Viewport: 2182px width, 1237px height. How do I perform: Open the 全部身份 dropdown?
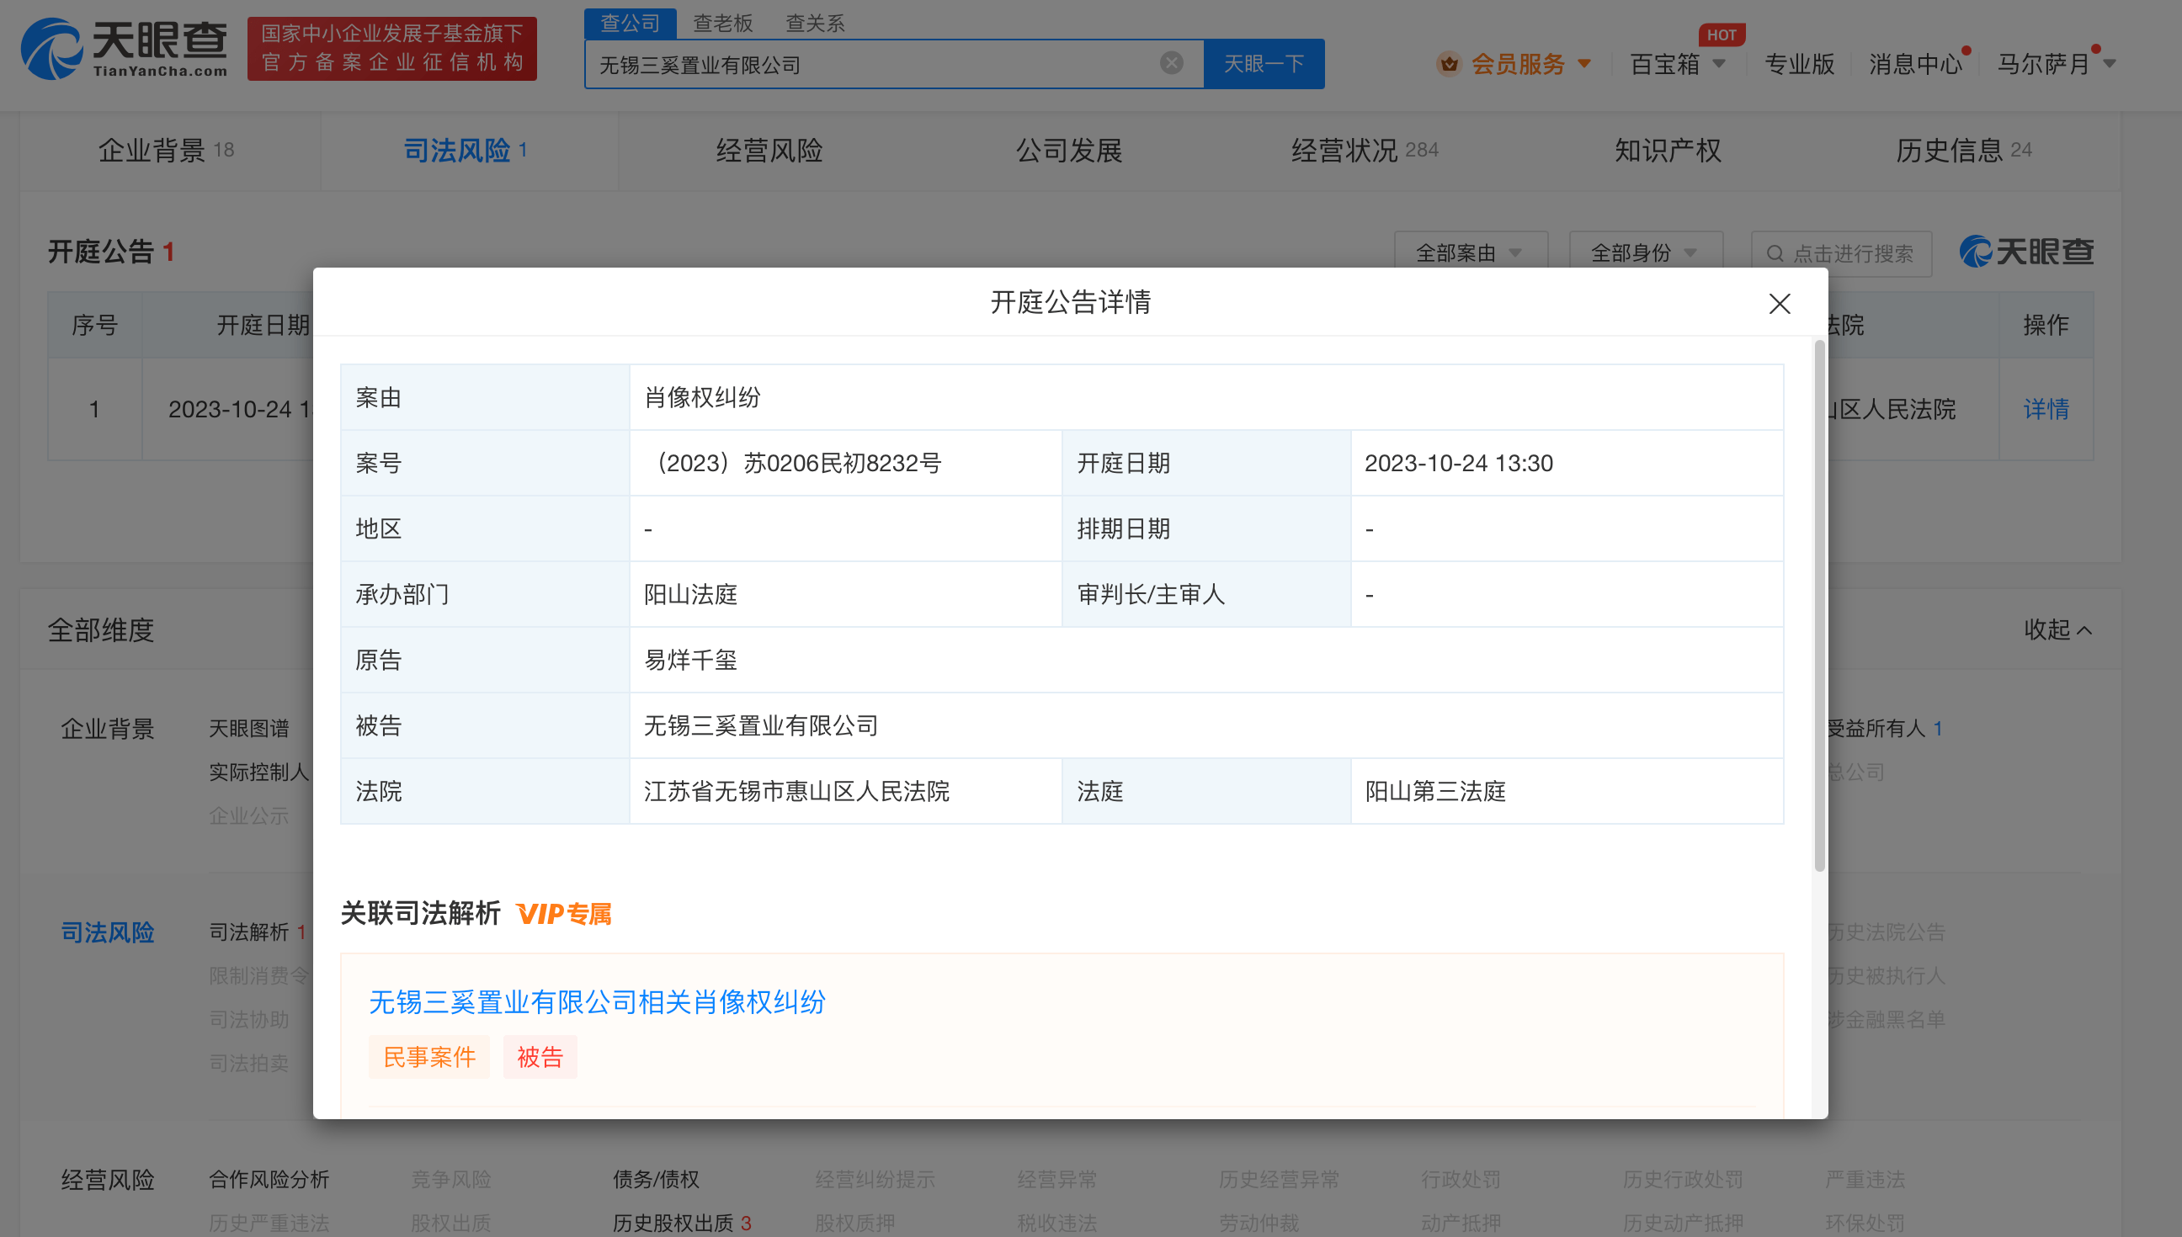tap(1645, 253)
